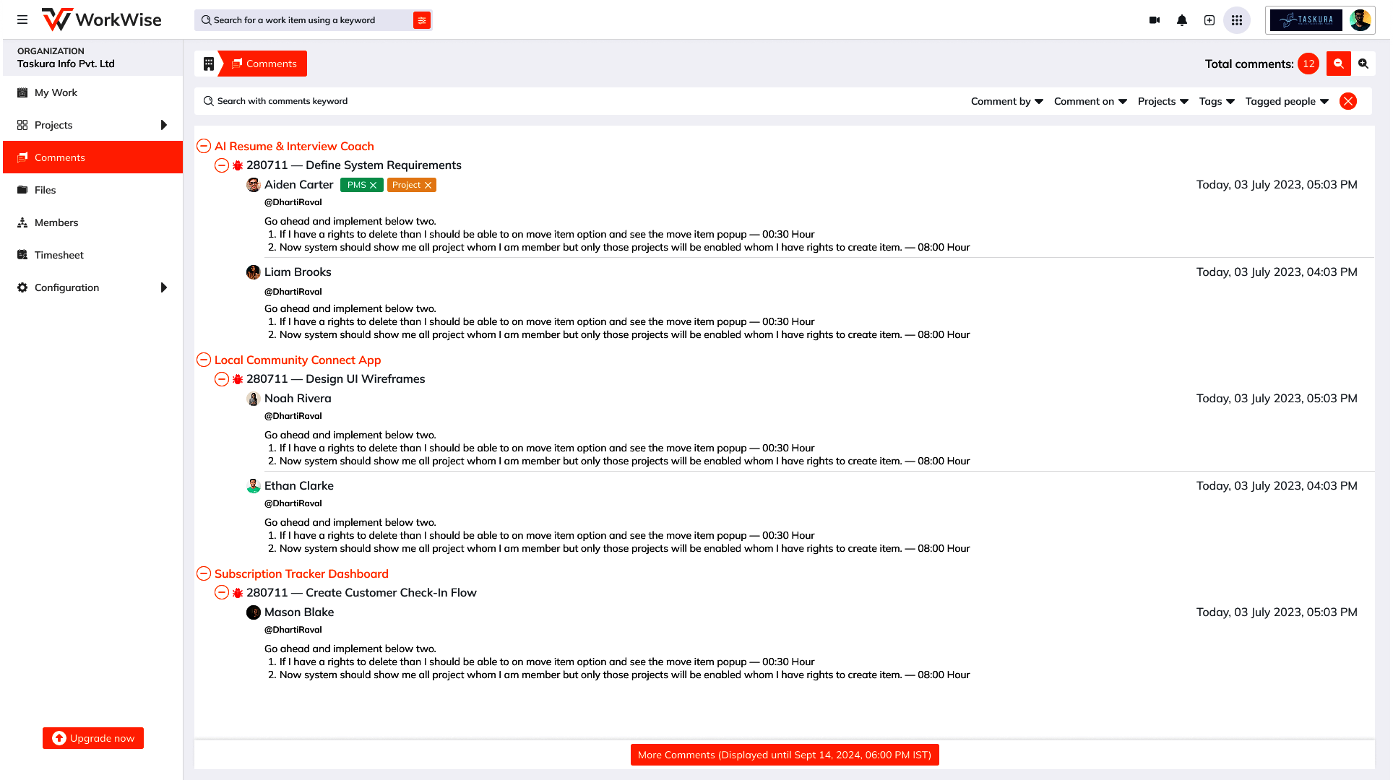1393x780 pixels.
Task: Collapse the AI Resume & Interview Coach group
Action: pyautogui.click(x=204, y=147)
